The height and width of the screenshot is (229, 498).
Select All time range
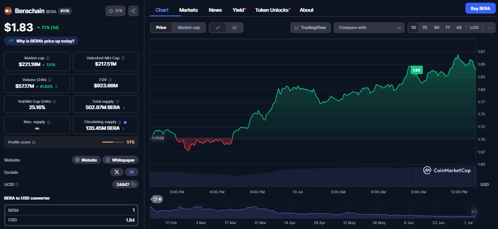click(459, 28)
